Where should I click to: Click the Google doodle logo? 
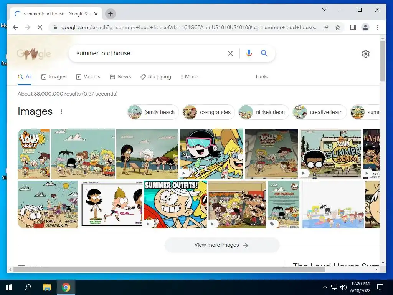pyautogui.click(x=34, y=54)
